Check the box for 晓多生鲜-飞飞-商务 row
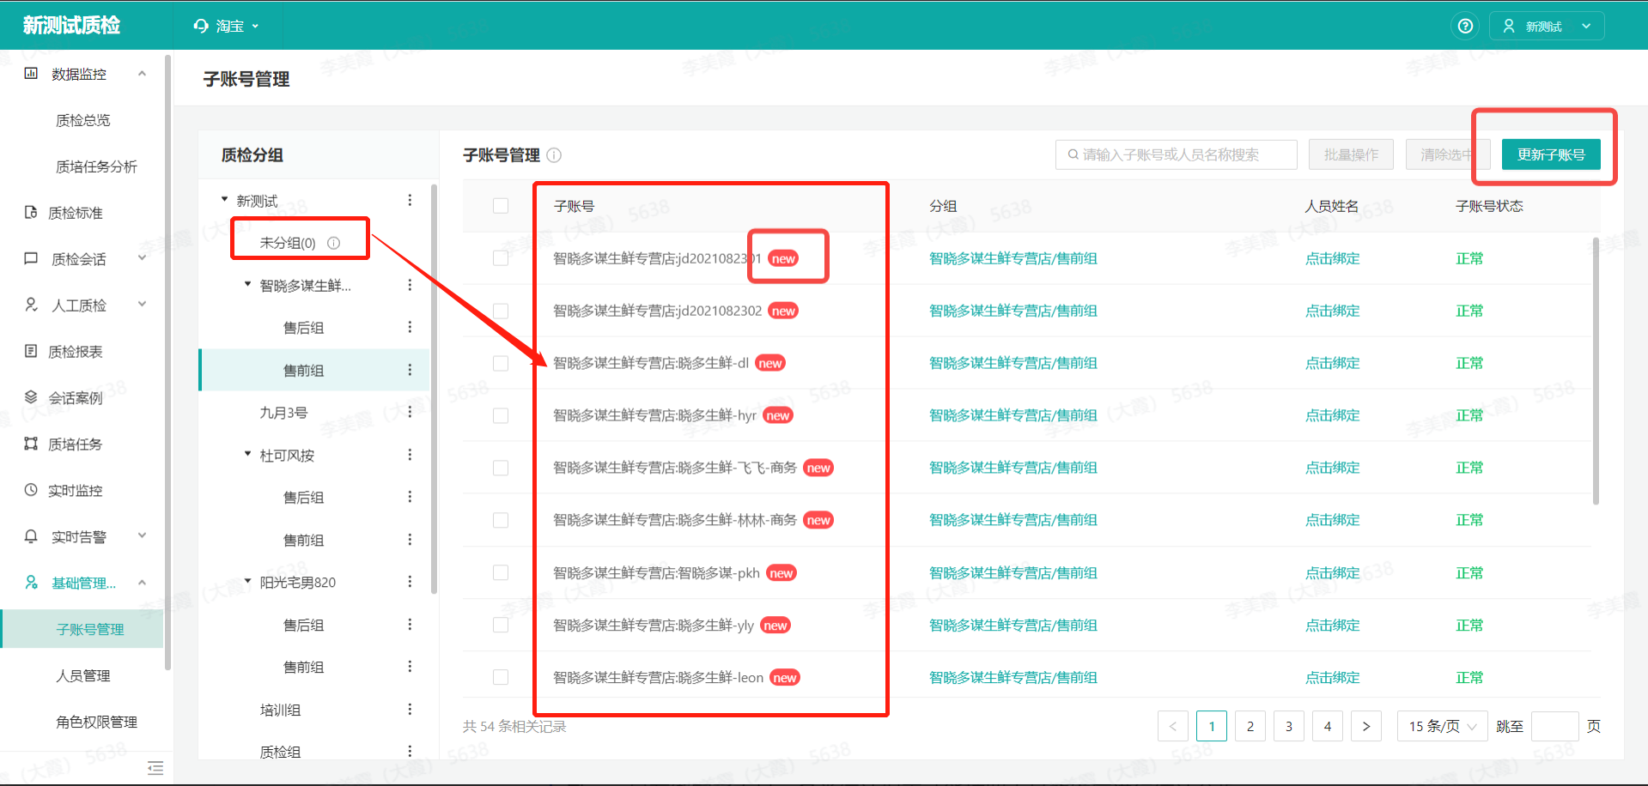This screenshot has width=1648, height=786. coord(501,468)
